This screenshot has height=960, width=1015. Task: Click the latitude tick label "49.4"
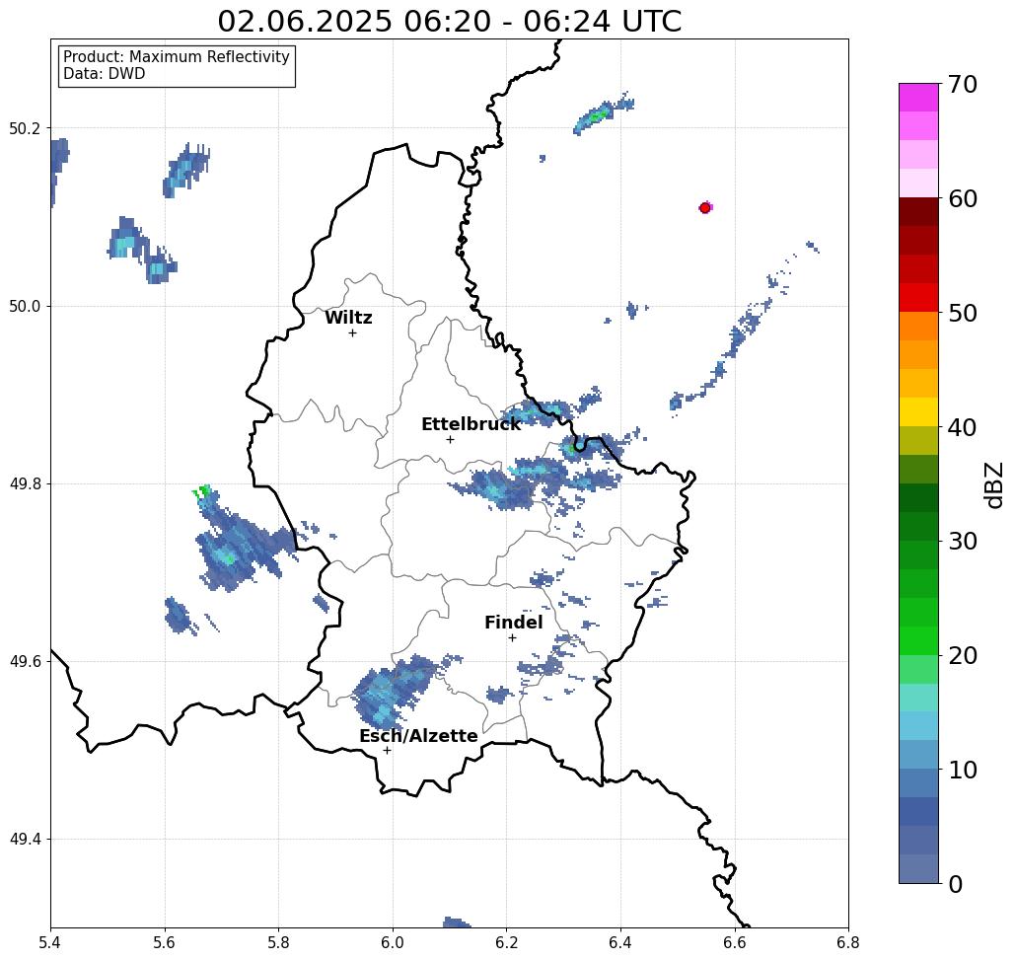(x=25, y=839)
